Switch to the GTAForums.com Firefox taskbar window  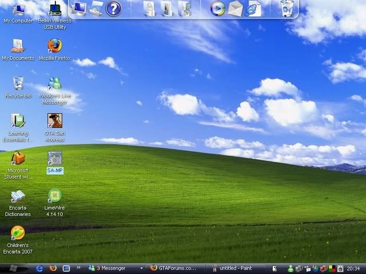coord(176,268)
